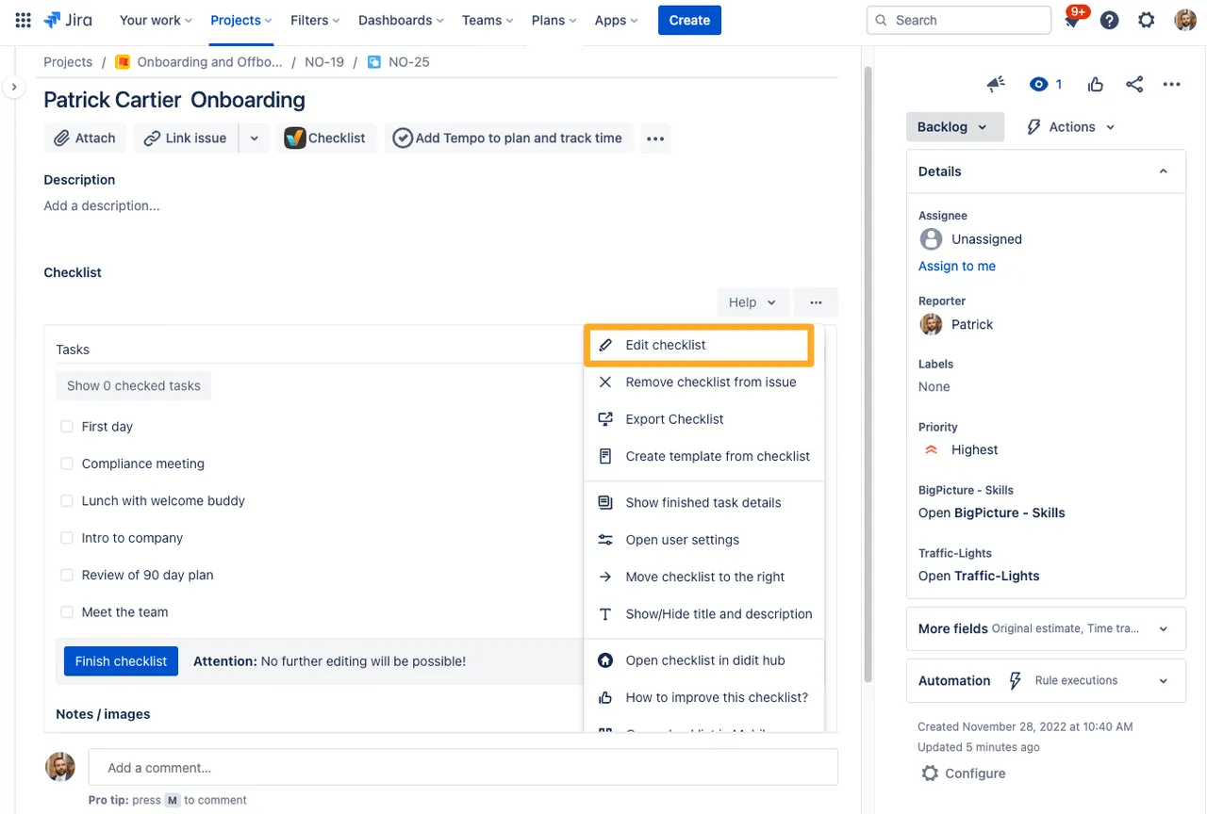Open the Your work dropdown
Image resolution: width=1207 pixels, height=814 pixels.
tap(156, 20)
